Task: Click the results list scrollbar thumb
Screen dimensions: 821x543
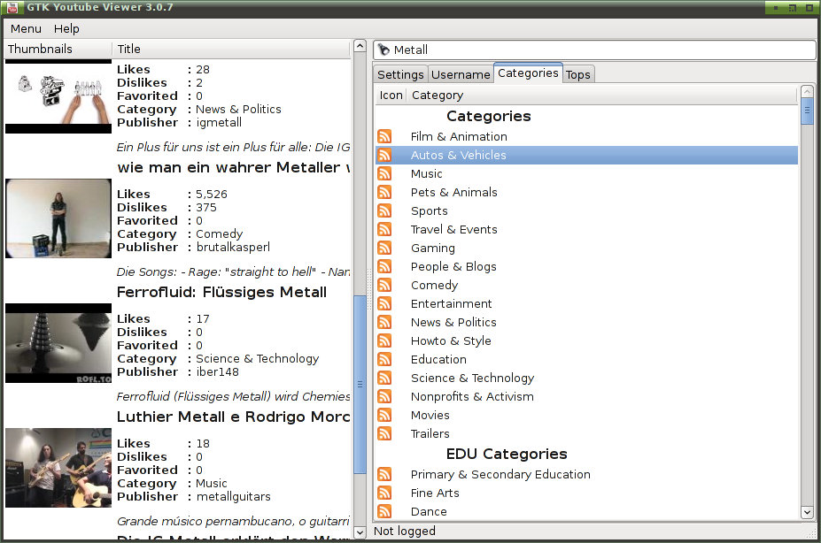Action: coord(360,385)
